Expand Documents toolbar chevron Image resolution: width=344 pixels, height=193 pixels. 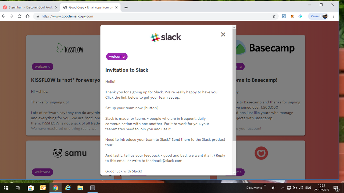point(265,185)
